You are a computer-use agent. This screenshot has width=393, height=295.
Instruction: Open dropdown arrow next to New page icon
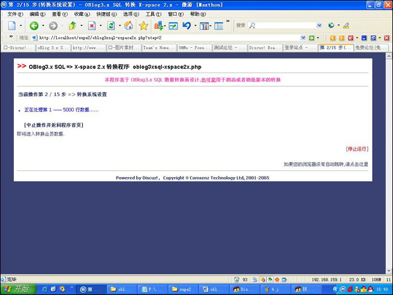[21, 25]
